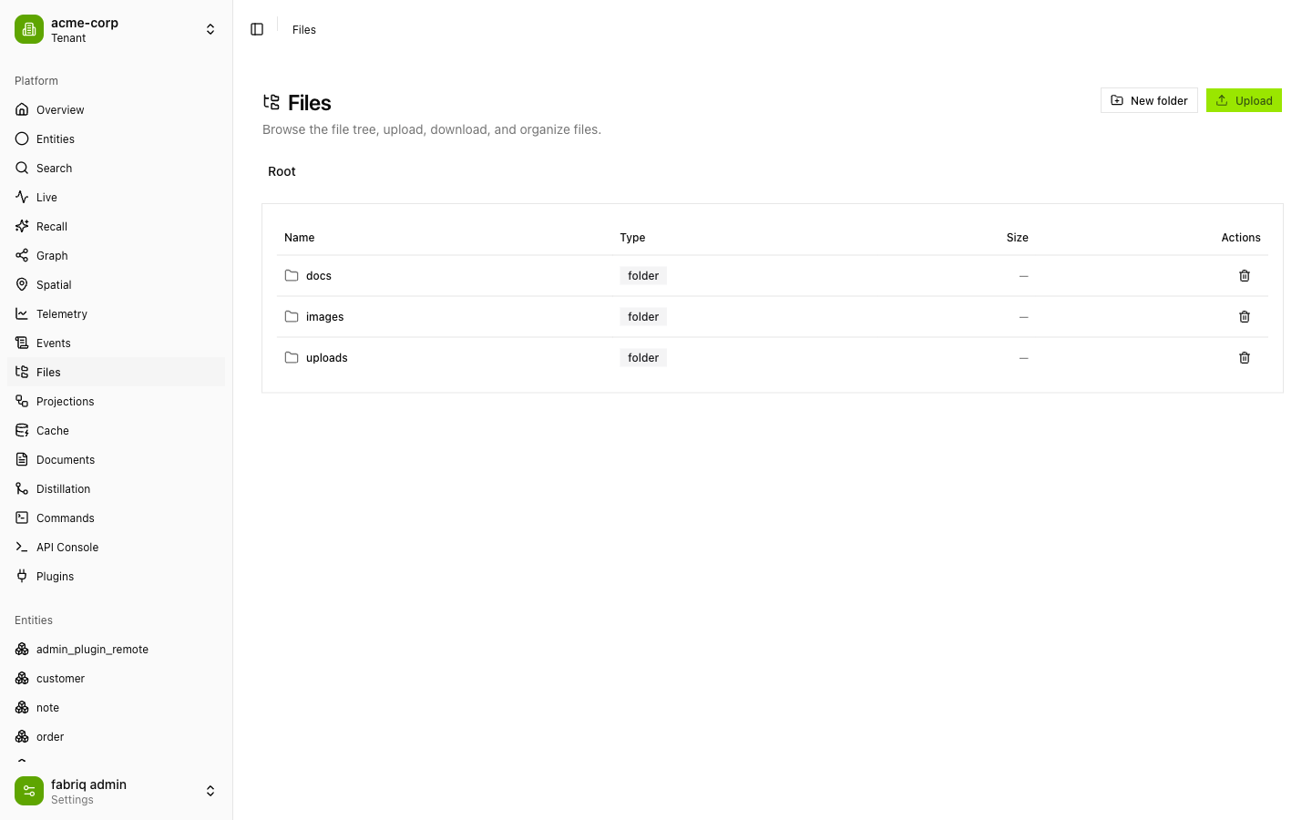Delete the docs folder via trash icon

(1245, 275)
